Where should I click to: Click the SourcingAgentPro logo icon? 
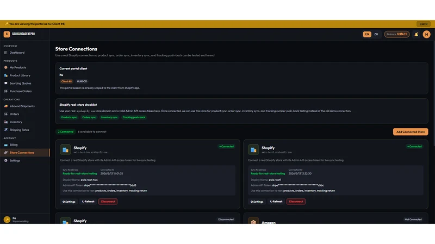point(7,34)
